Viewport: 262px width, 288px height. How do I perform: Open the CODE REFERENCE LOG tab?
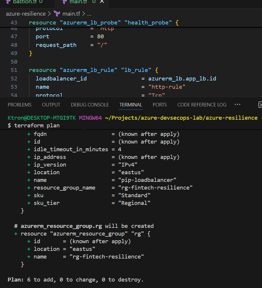pos(202,105)
